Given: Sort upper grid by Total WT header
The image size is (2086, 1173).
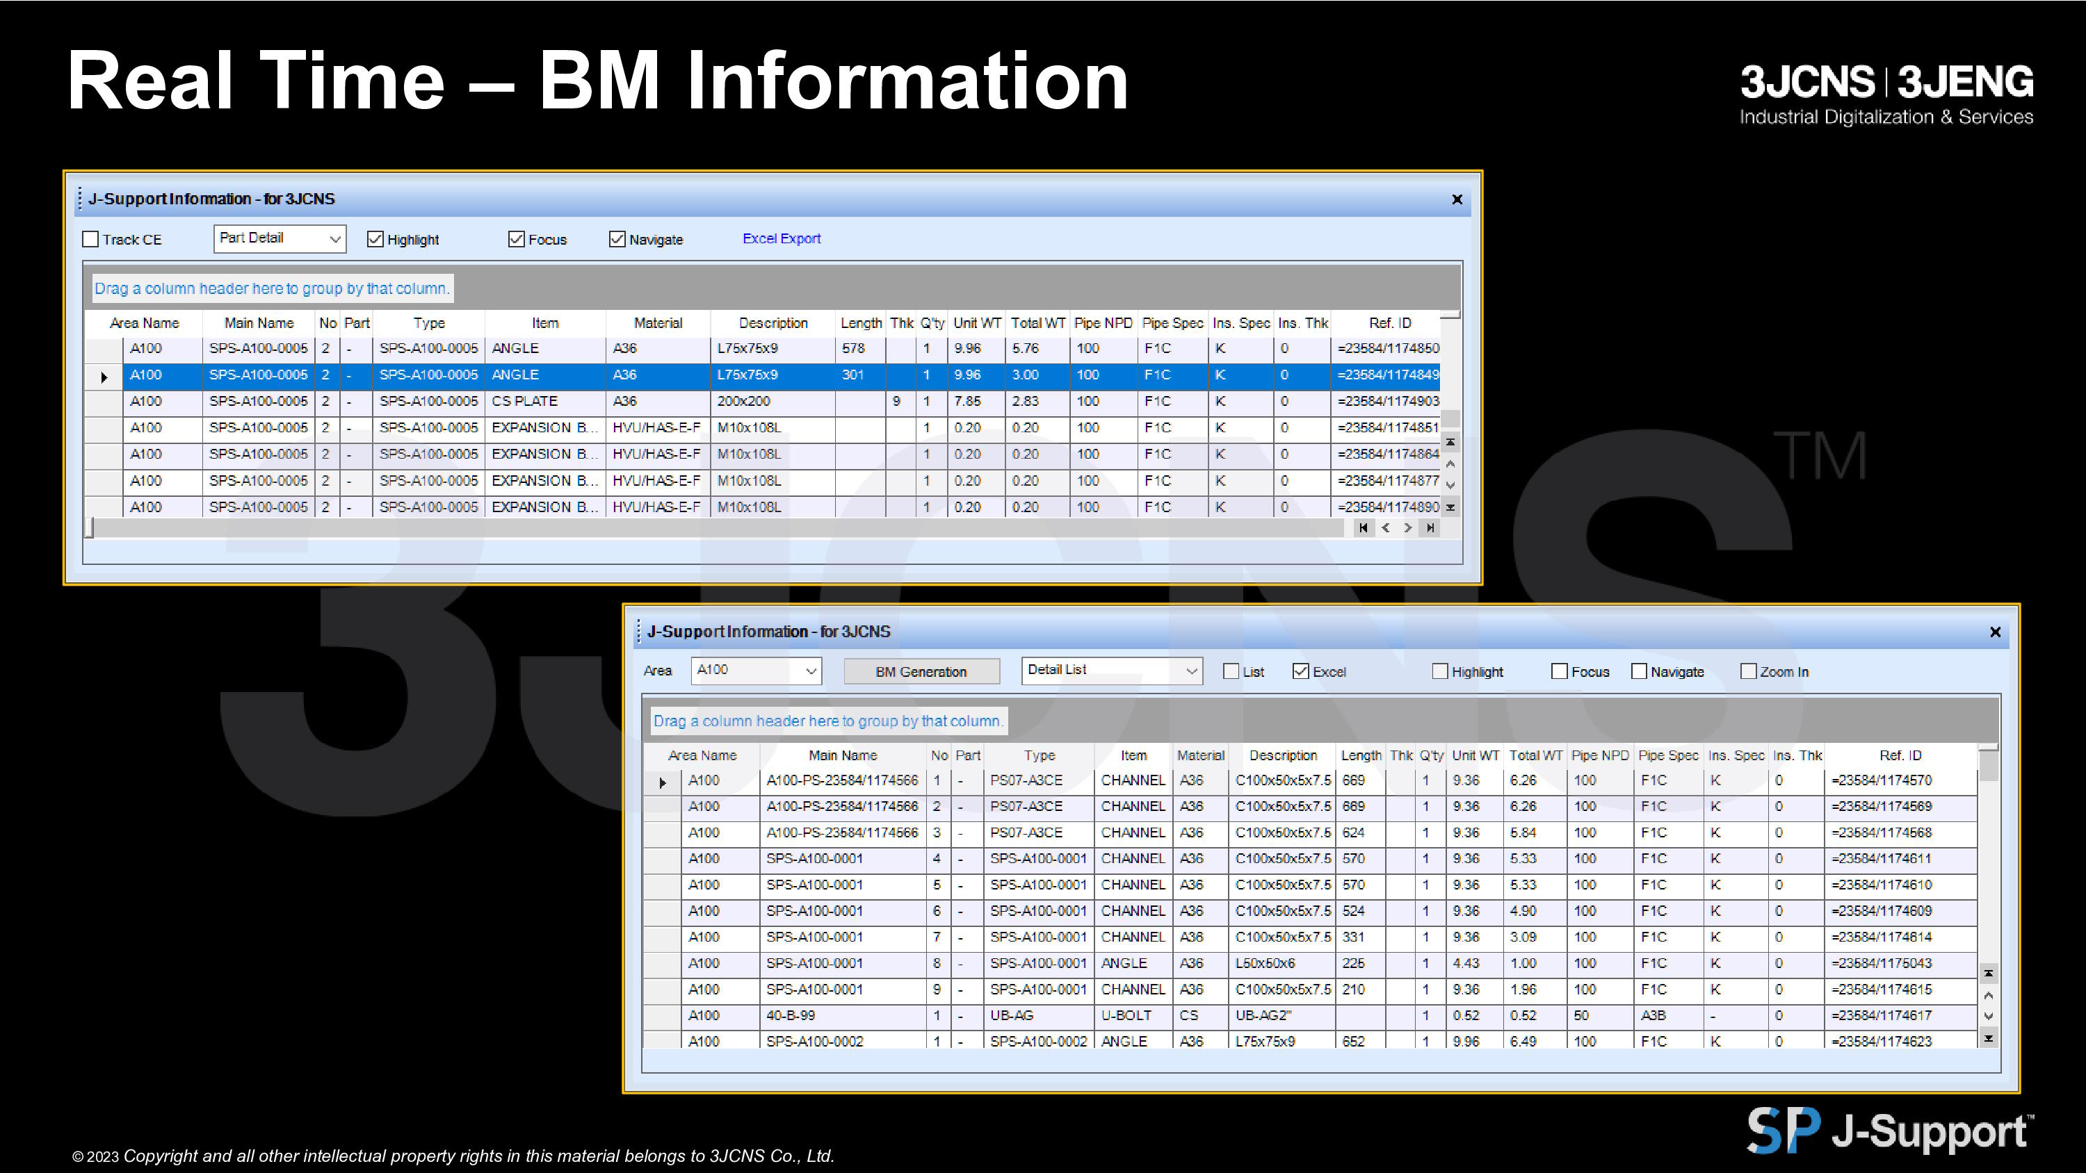Looking at the screenshot, I should 1037,323.
